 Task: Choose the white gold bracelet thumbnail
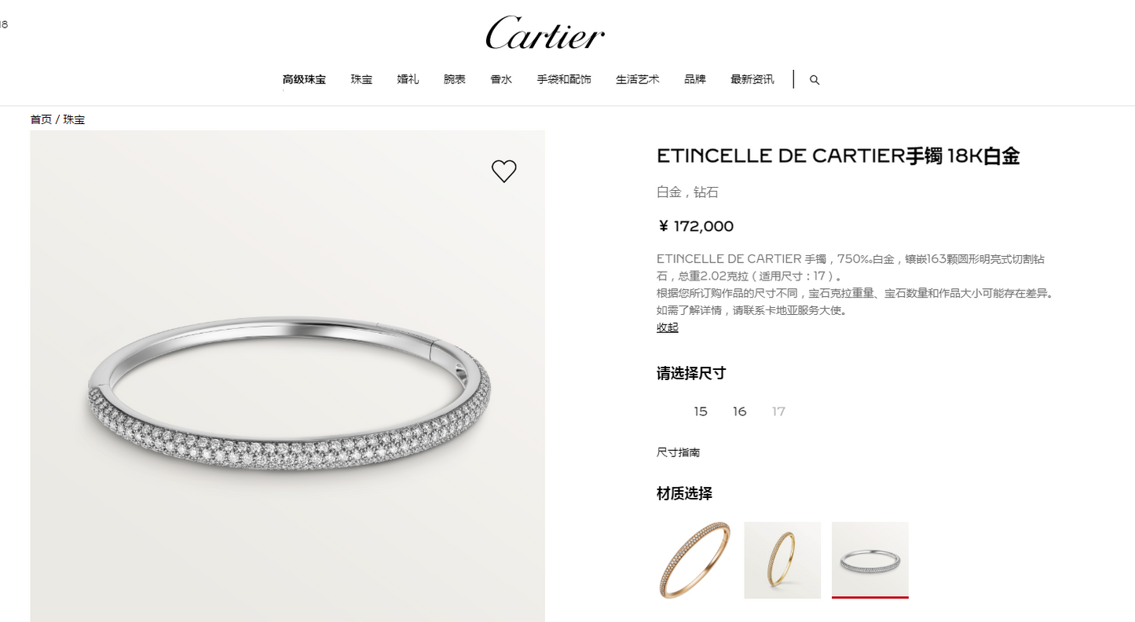870,560
